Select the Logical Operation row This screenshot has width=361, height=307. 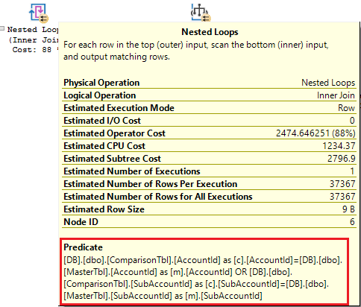[209, 95]
